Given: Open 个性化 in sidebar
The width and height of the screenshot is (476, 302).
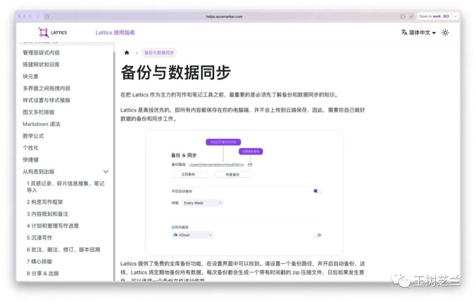Looking at the screenshot, I should [31, 148].
